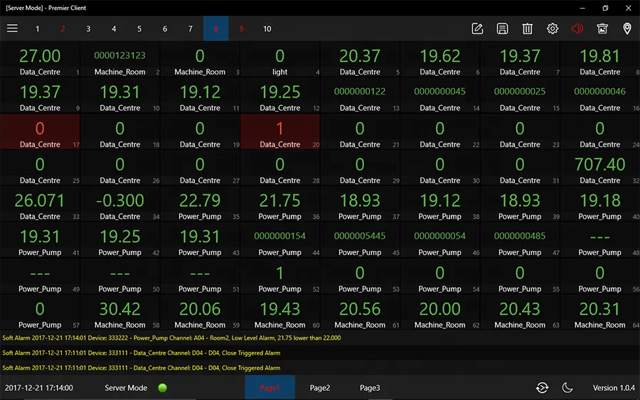Mute the red alarm speaker icon
Screen dimensions: 640x400
tap(577, 28)
